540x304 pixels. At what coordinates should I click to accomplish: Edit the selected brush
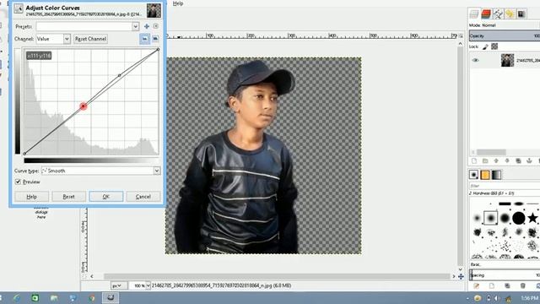[476, 286]
